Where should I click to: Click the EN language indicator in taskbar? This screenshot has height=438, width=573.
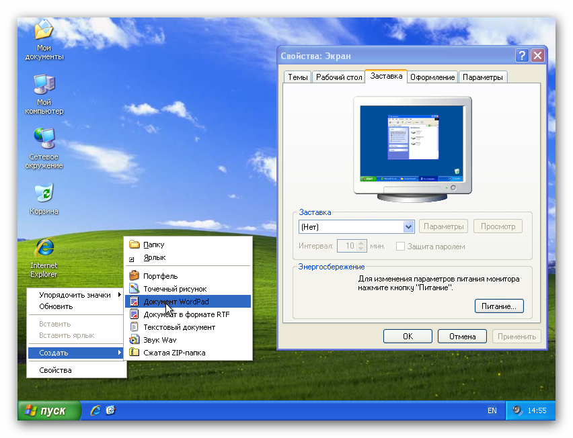point(492,410)
